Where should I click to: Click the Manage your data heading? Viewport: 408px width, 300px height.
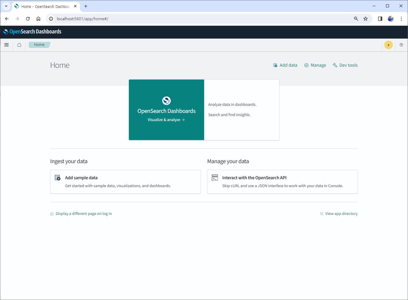click(228, 161)
